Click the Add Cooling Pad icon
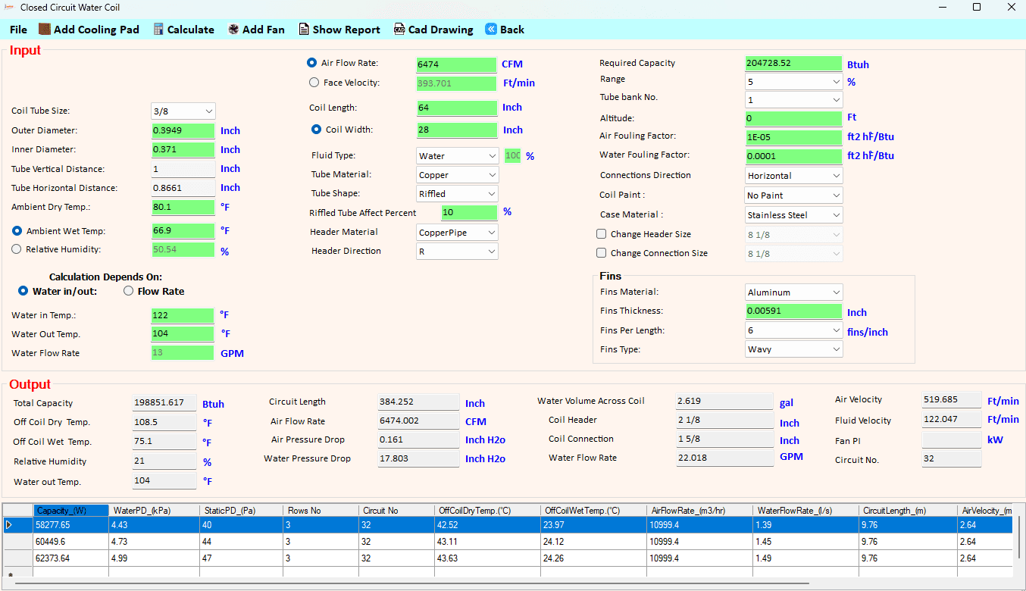 (x=45, y=30)
